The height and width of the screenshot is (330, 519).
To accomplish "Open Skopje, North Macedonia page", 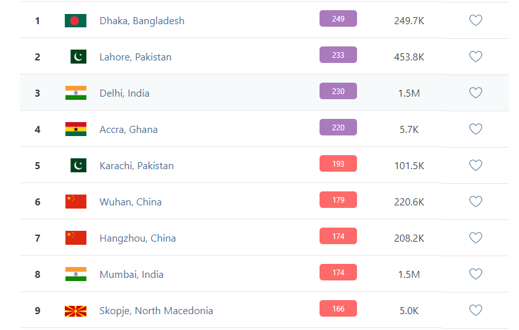I will pos(156,311).
